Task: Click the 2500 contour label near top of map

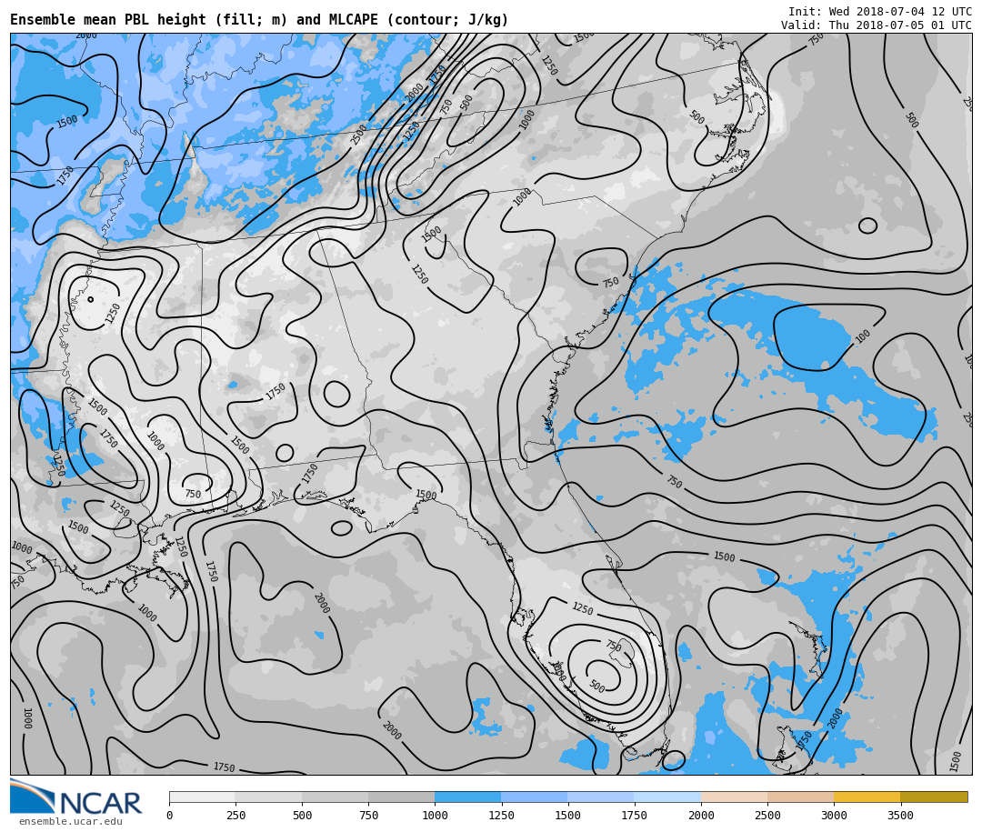Action: tap(359, 135)
